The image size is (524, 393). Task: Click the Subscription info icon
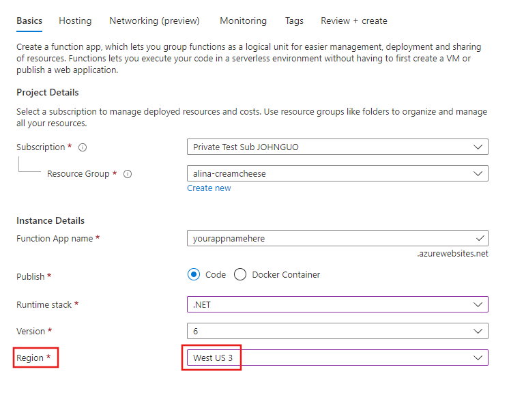click(x=83, y=147)
